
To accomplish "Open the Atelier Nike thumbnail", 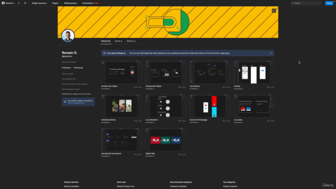I will (x=165, y=140).
